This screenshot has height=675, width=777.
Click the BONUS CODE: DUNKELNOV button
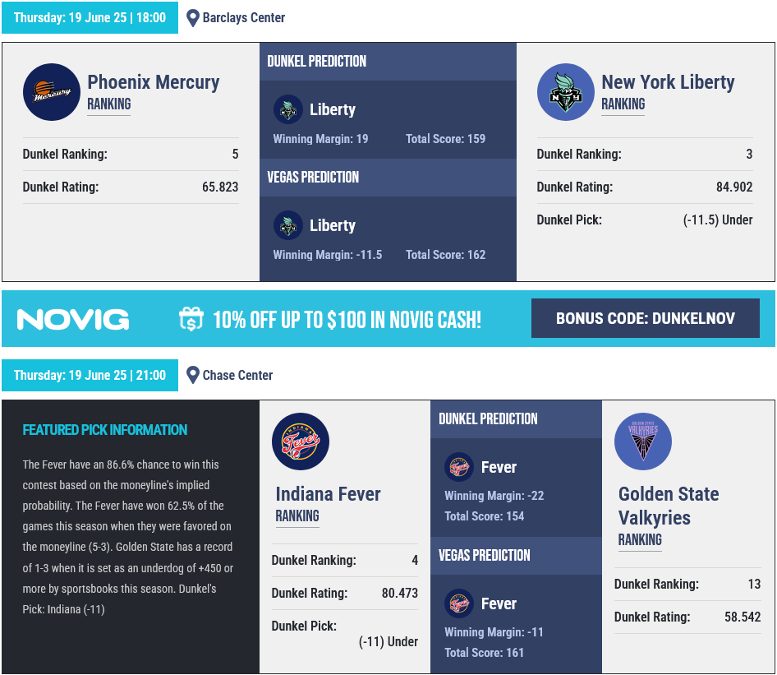click(646, 318)
